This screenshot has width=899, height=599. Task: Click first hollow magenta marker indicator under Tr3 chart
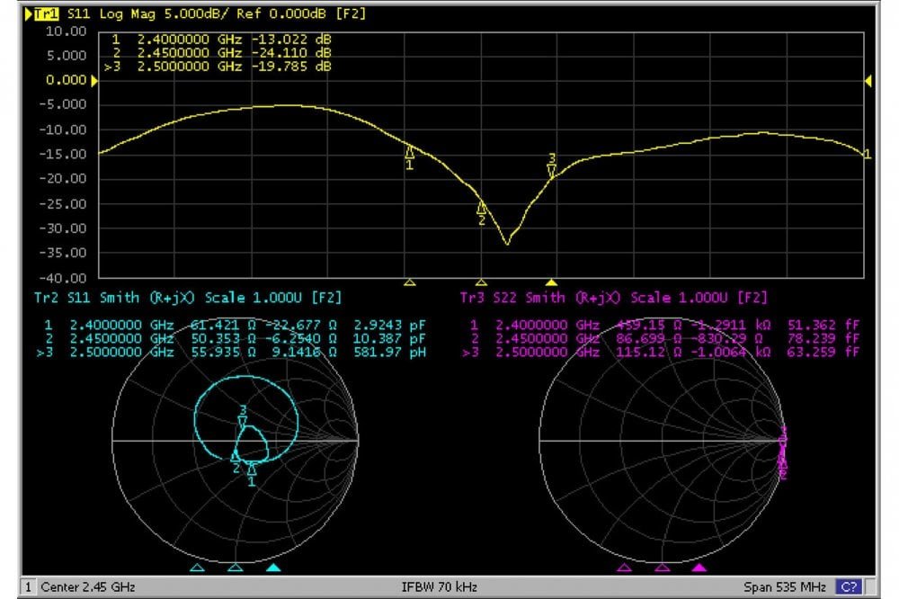pos(624,568)
